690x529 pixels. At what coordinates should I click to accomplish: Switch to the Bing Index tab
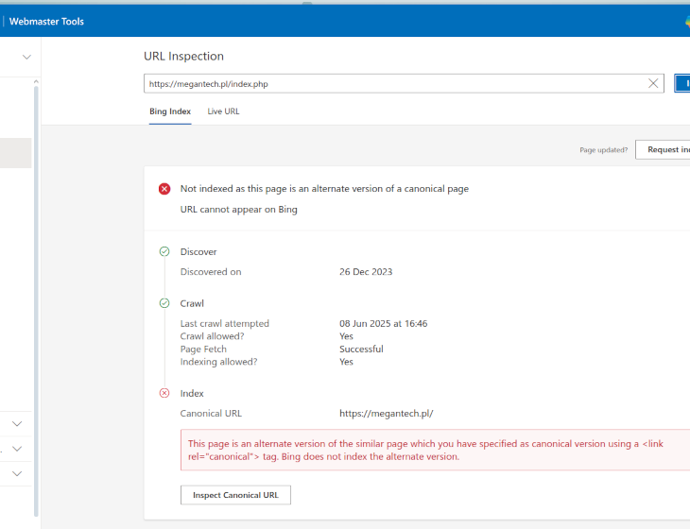[x=170, y=111]
